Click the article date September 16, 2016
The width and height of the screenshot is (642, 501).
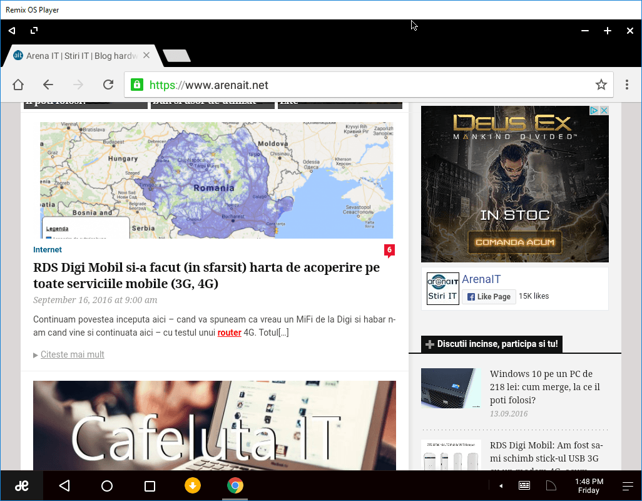click(x=95, y=300)
